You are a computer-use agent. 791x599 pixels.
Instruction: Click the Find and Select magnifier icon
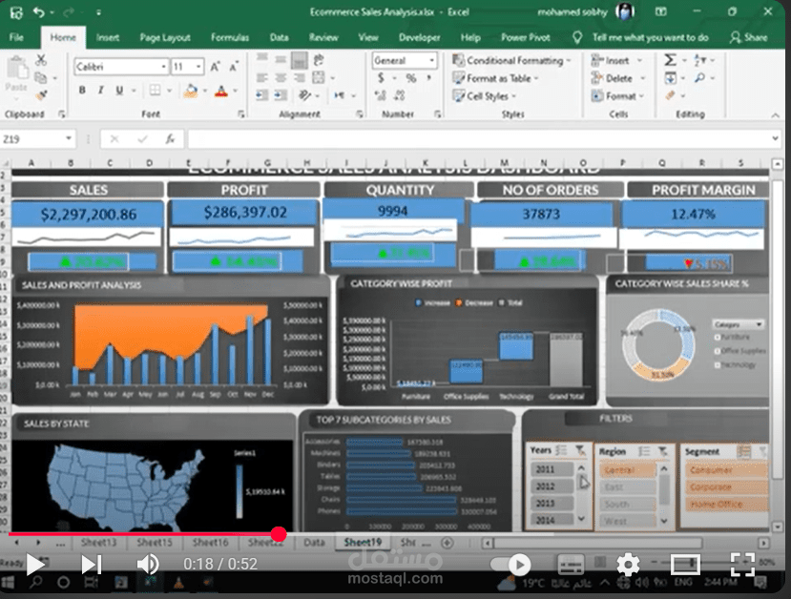700,77
